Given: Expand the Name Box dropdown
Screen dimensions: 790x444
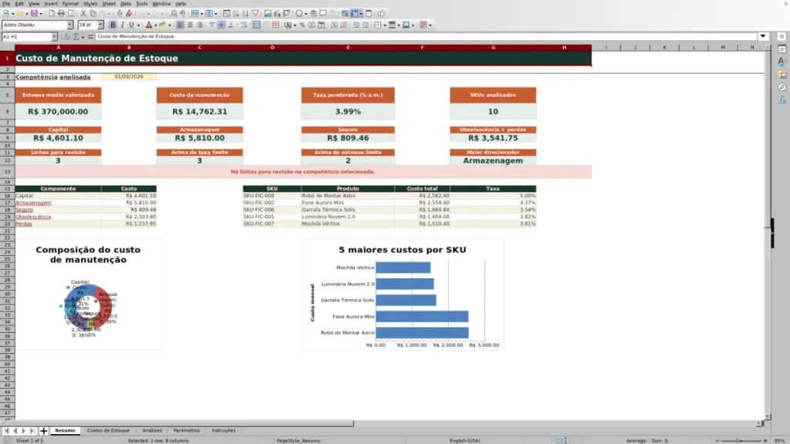Looking at the screenshot, I should click(x=54, y=37).
